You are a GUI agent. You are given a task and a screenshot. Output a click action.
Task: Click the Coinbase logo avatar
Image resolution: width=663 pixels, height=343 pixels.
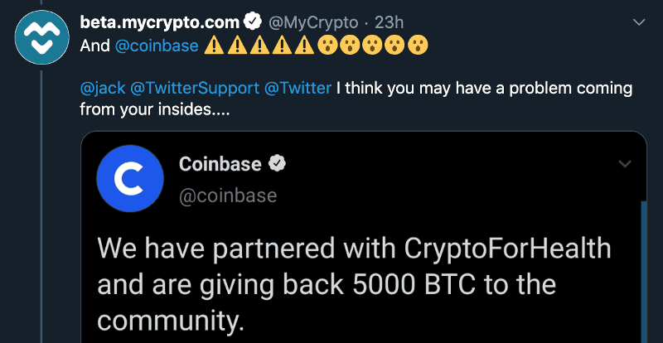(x=130, y=178)
